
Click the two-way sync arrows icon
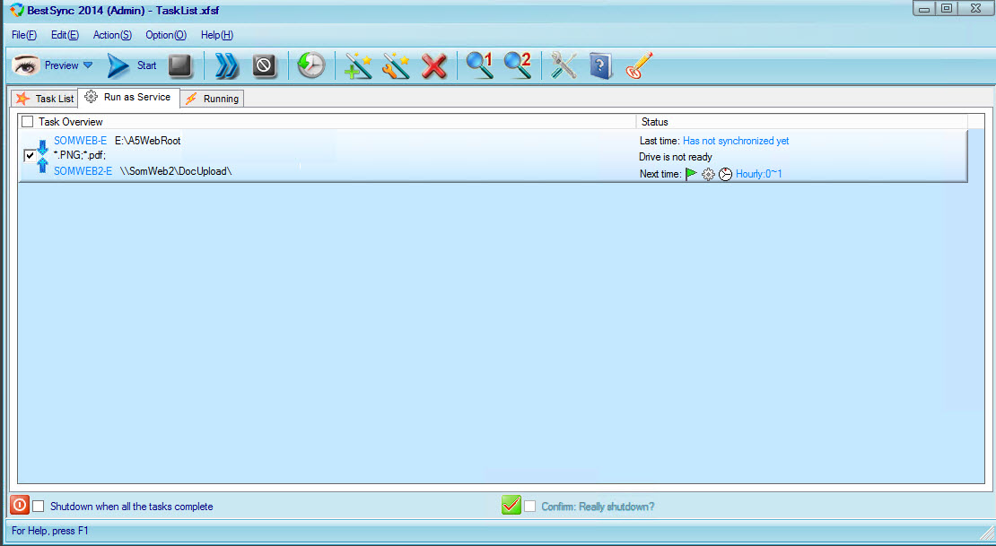pos(42,156)
